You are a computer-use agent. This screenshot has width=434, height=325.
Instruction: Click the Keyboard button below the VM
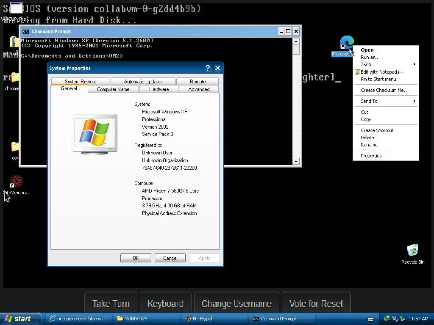point(166,303)
